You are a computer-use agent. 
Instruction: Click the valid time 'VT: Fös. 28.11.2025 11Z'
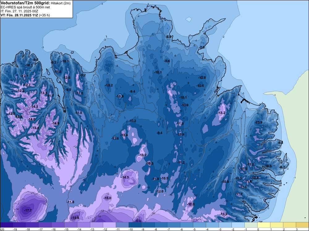(x=19, y=15)
